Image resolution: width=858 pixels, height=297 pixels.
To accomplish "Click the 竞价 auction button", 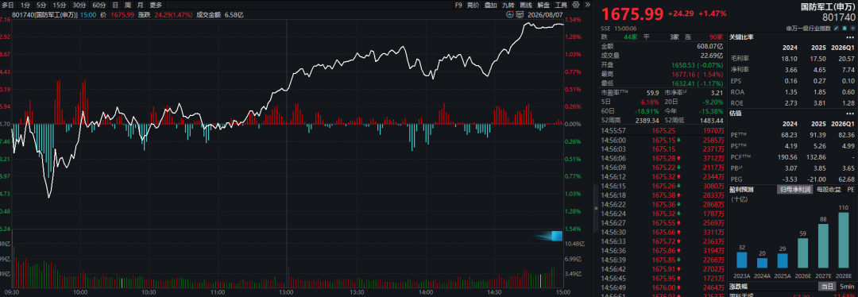I will point(473,5).
